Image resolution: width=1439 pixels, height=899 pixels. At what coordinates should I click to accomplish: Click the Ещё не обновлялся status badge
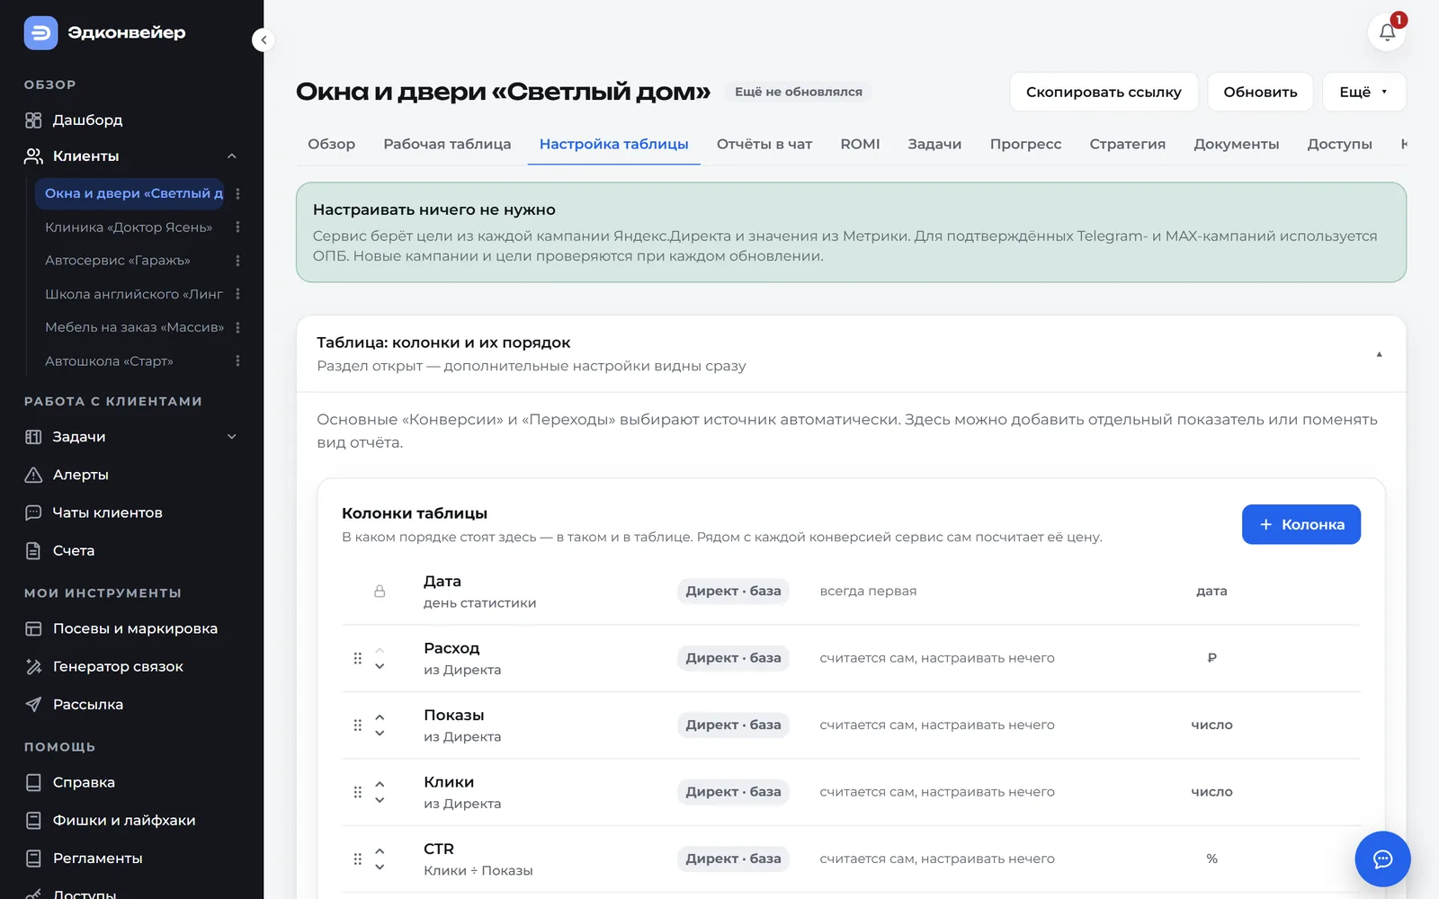(x=799, y=92)
